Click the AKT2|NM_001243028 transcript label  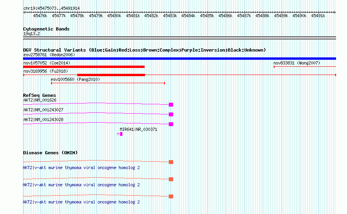tap(43, 119)
